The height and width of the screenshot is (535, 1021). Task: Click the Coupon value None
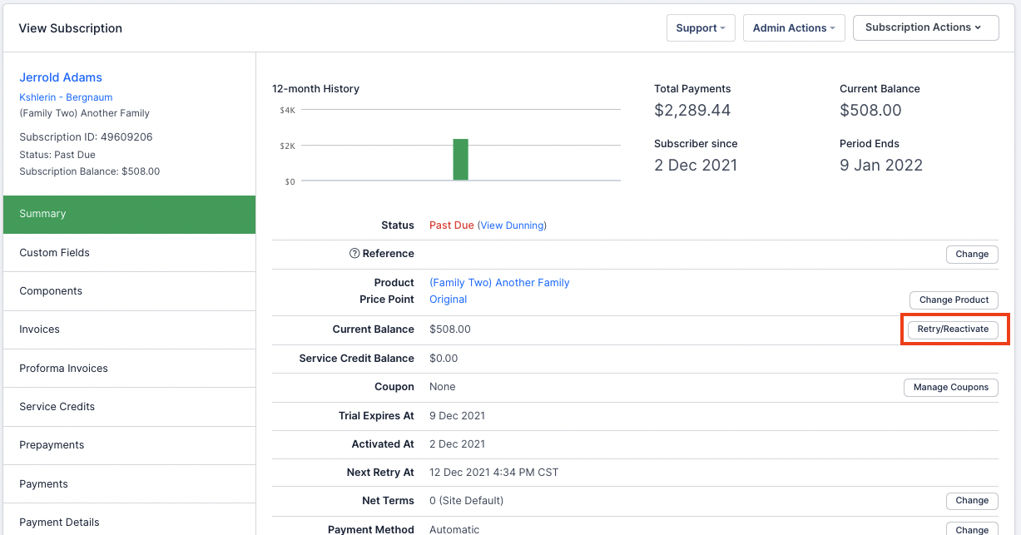[443, 387]
